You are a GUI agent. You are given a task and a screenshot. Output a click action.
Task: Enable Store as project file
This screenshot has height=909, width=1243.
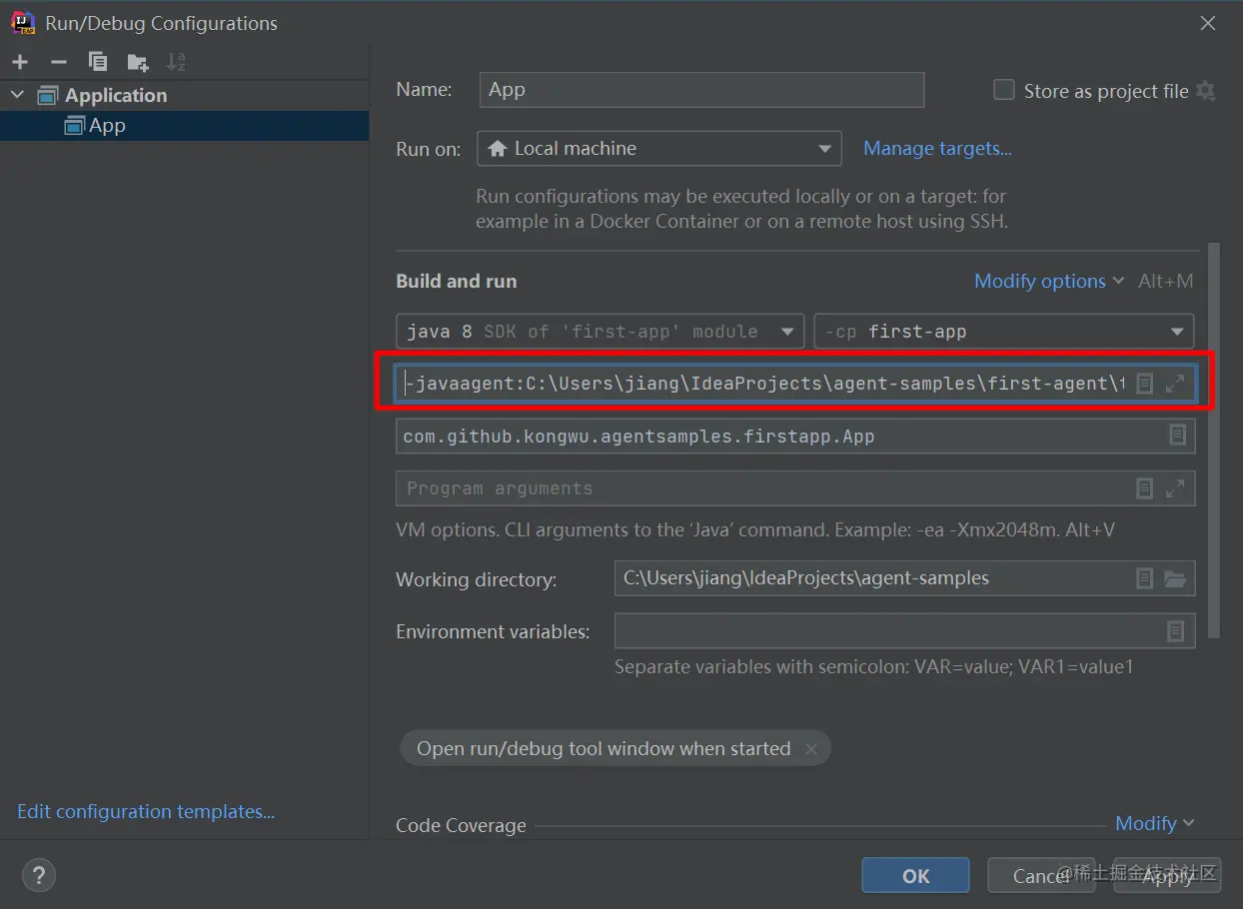click(1004, 90)
